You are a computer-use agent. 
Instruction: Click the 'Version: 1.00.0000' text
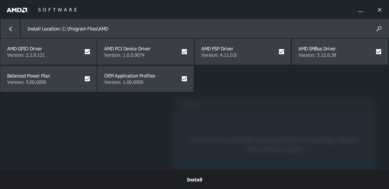click(123, 82)
